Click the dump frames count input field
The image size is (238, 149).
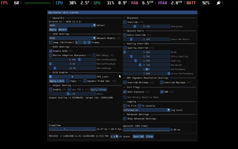(79, 43)
